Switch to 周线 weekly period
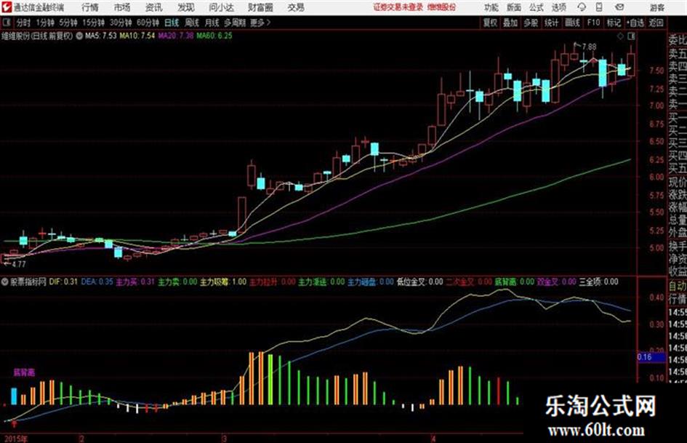This screenshot has width=687, height=443. pyautogui.click(x=192, y=23)
